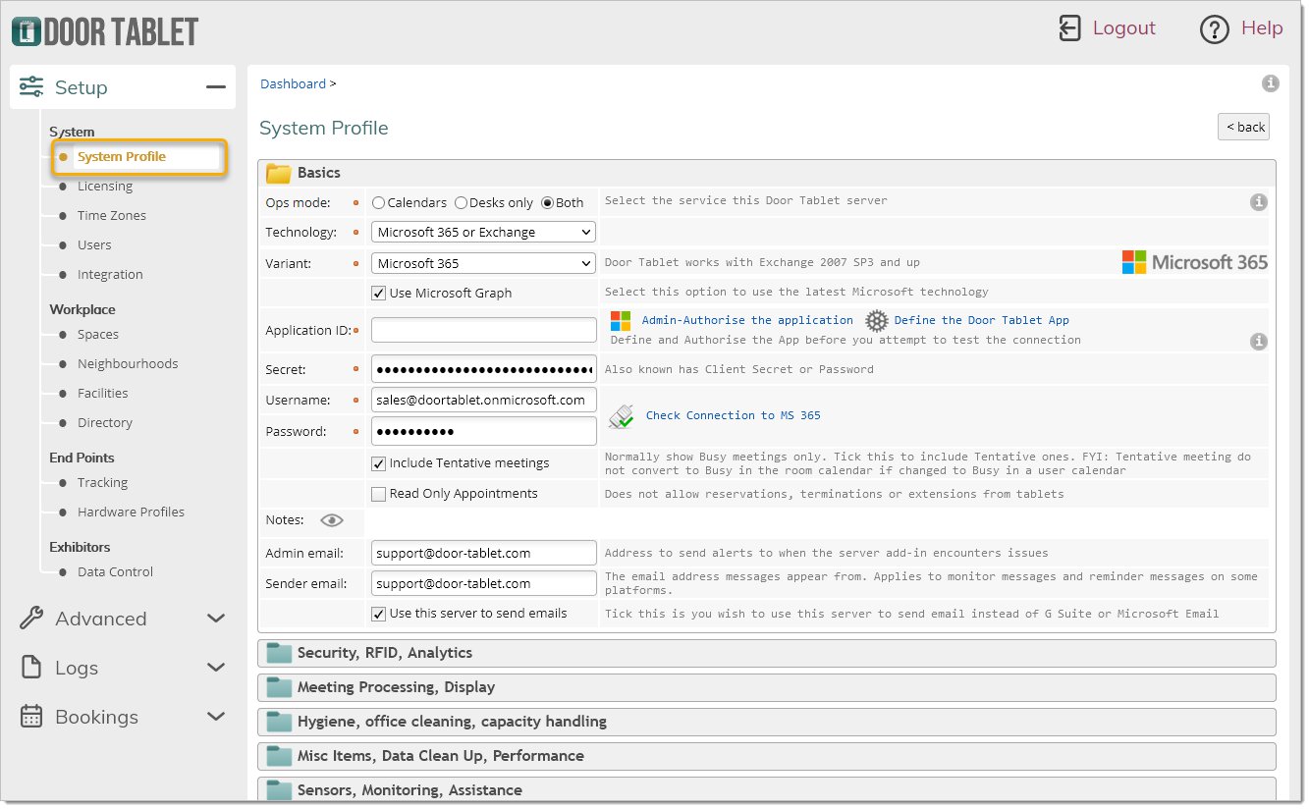
Task: Click inside the Application ID field
Action: click(x=483, y=331)
